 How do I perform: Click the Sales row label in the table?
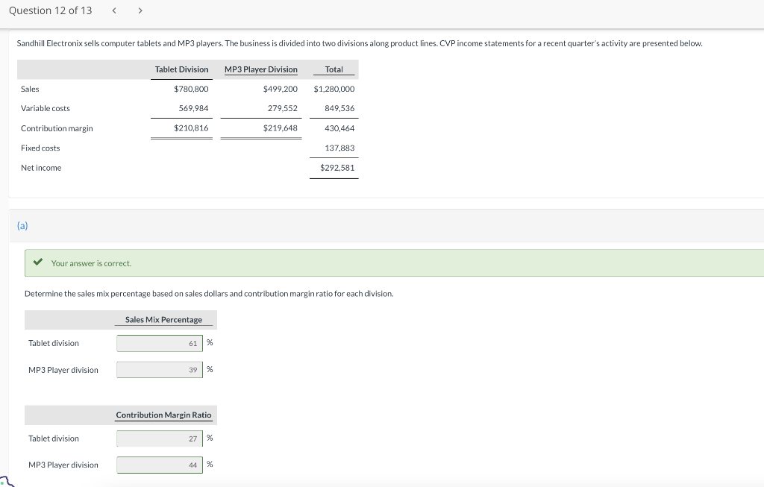[x=29, y=89]
